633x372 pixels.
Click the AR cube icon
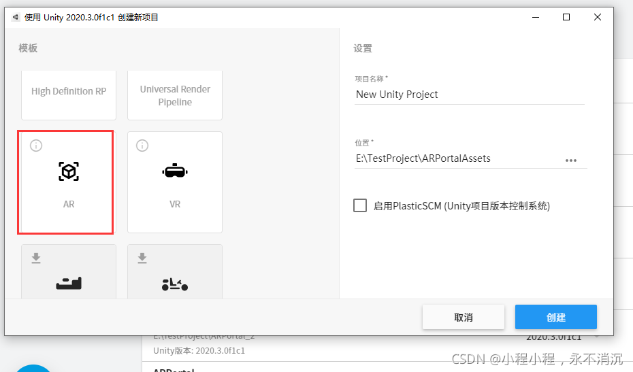point(69,171)
